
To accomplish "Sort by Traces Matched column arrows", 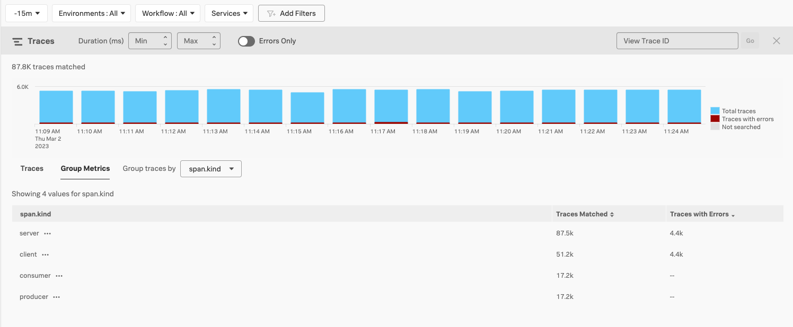I will tap(612, 214).
